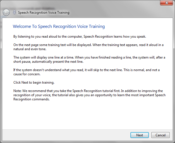Cancel the voice training wizard
Screen dimensions: 175x143
pos(161,135)
